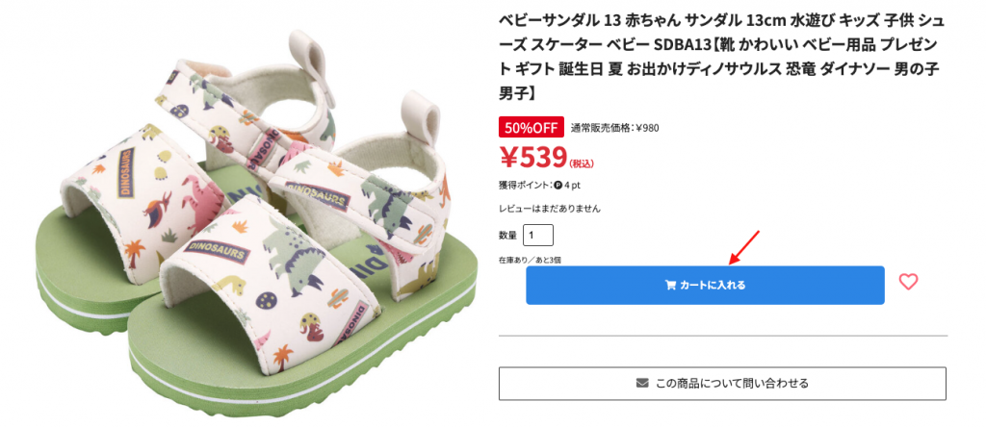Click the 数量 label
The image size is (986, 427).
tap(507, 235)
